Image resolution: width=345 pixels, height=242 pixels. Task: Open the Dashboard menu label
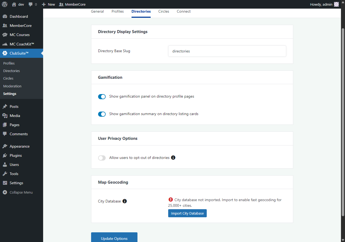pyautogui.click(x=19, y=16)
